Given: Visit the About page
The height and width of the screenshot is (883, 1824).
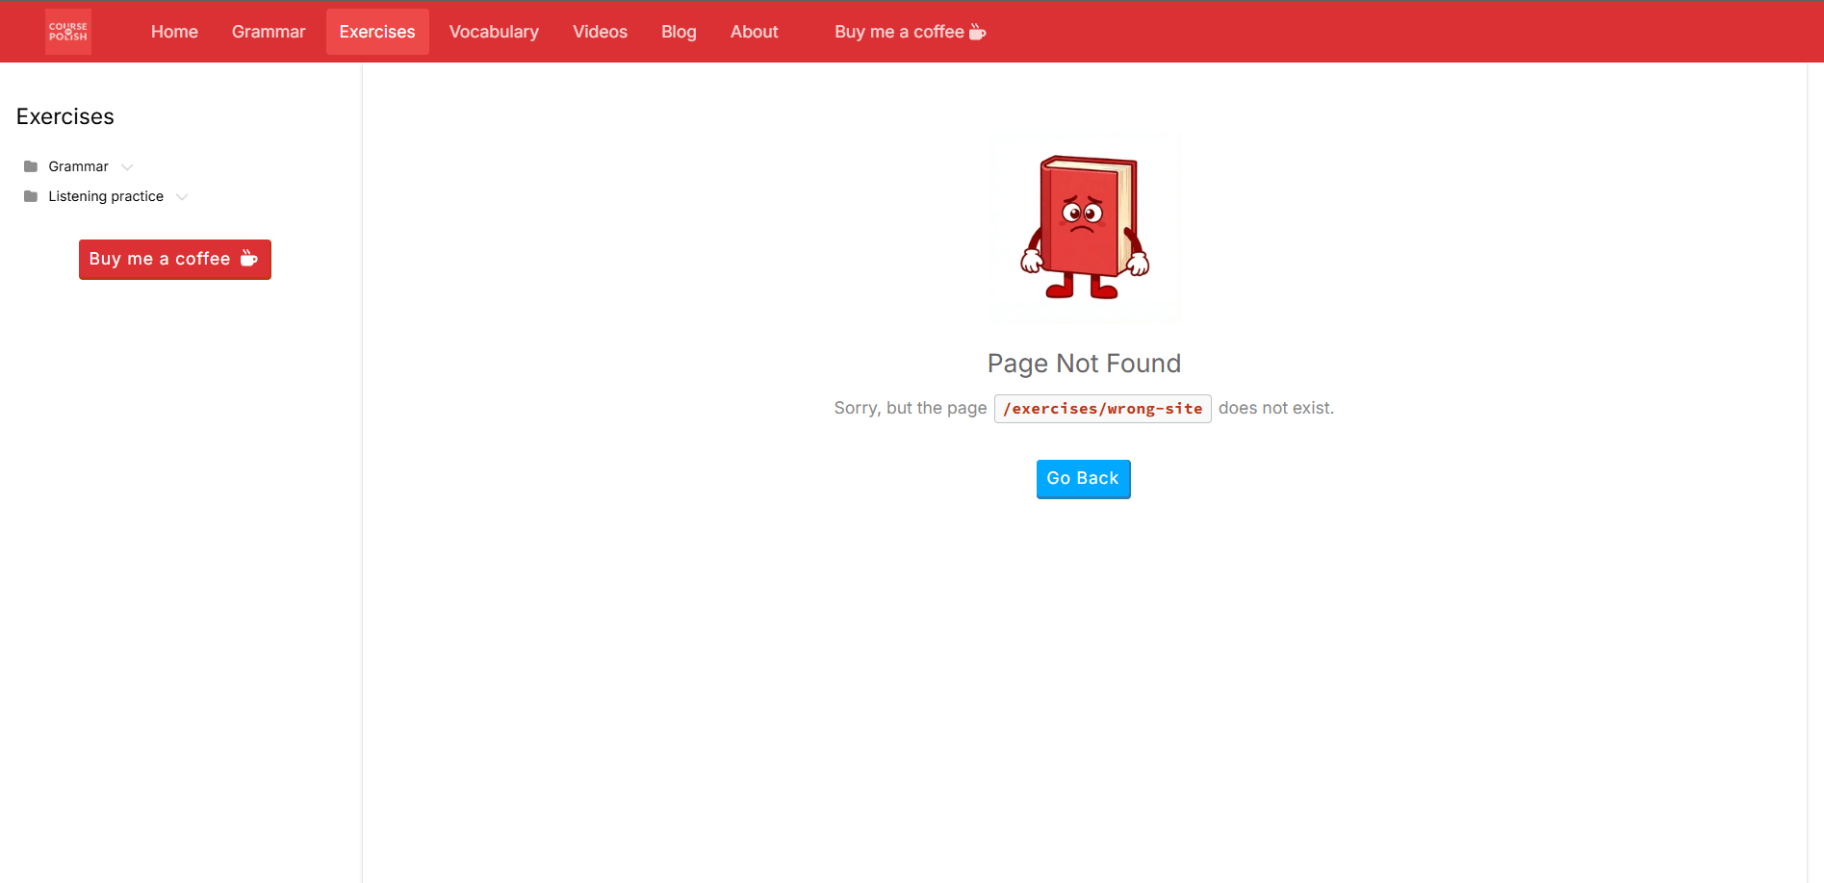Looking at the screenshot, I should coord(754,31).
